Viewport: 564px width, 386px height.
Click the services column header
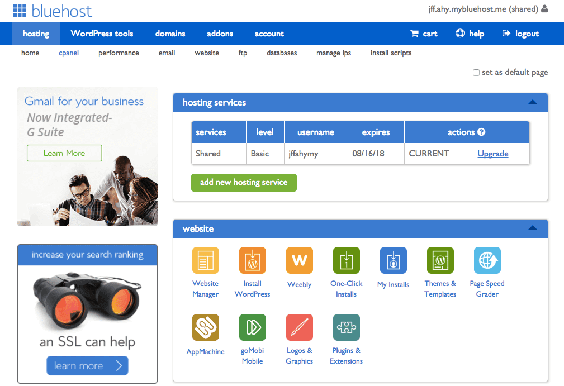pyautogui.click(x=219, y=132)
